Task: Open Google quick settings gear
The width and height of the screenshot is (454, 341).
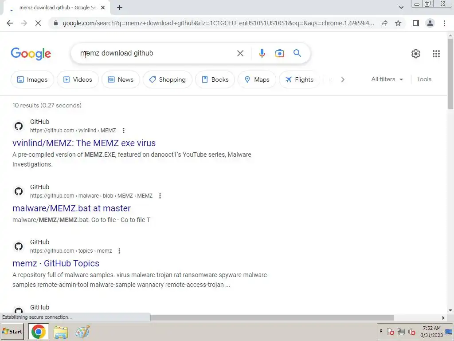Action: pyautogui.click(x=416, y=54)
